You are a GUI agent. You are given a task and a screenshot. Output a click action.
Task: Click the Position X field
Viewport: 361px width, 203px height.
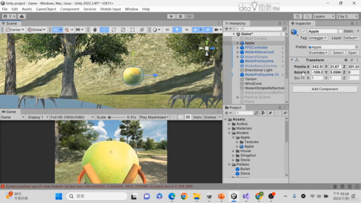[317, 67]
